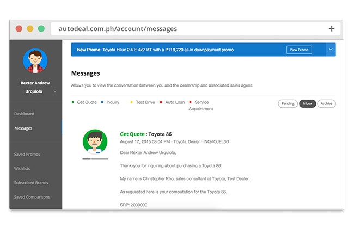The height and width of the screenshot is (234, 354).
Task: Open Saved Promos in sidebar
Action: (27, 155)
